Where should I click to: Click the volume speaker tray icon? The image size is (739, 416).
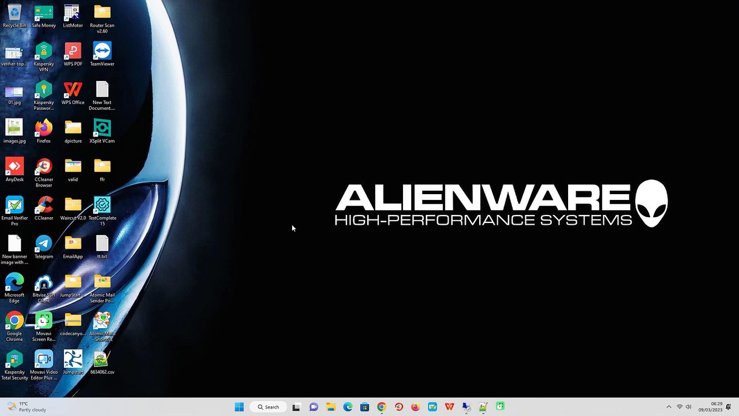[688, 407]
